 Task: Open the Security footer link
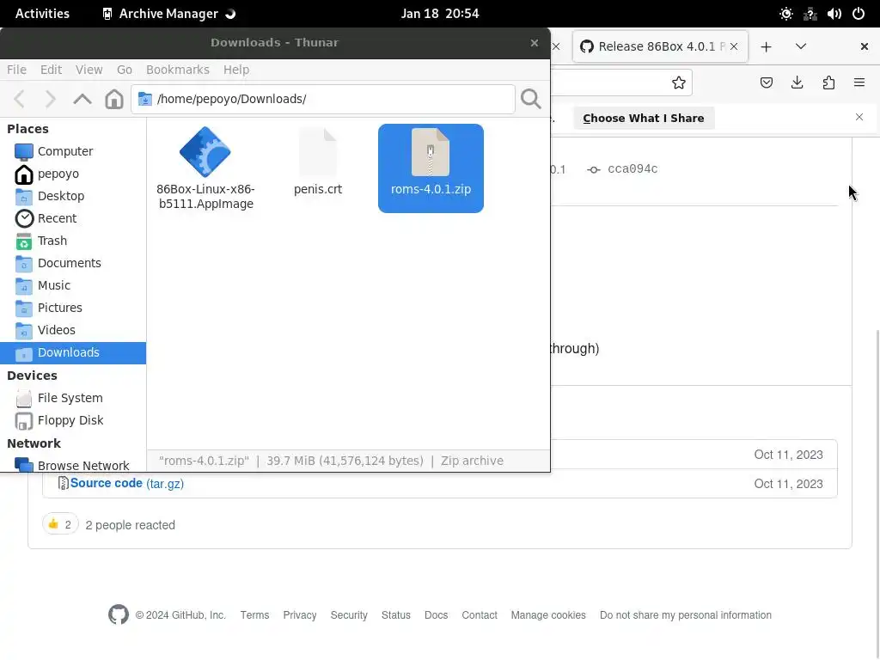(349, 615)
